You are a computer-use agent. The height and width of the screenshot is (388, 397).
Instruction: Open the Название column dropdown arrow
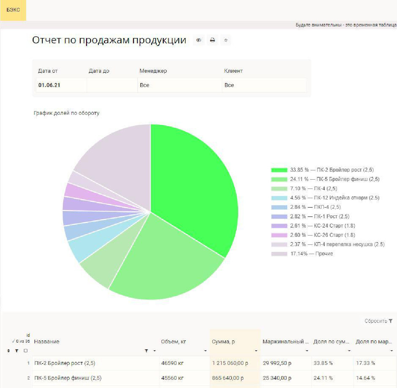[x=154, y=351]
